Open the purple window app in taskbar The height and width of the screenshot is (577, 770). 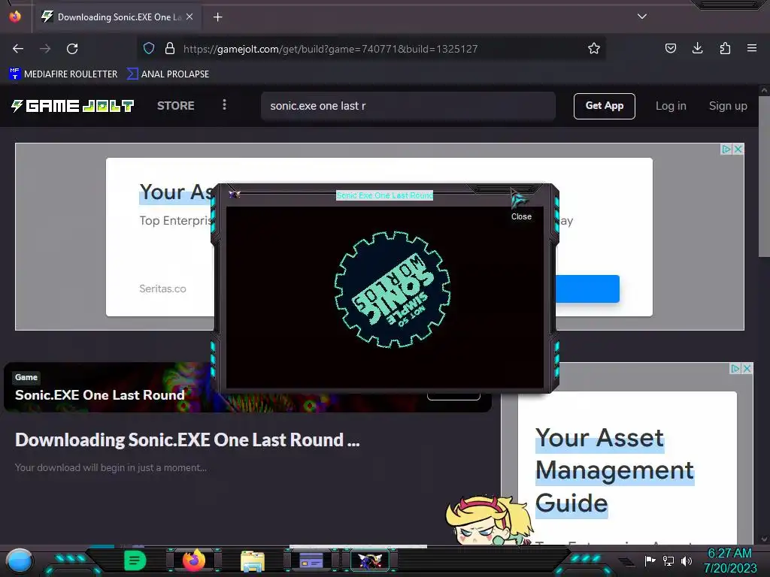[311, 560]
